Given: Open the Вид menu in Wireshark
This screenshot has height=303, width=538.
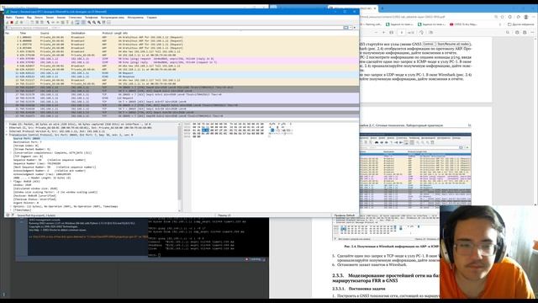Looking at the screenshot, I should coord(29,17).
